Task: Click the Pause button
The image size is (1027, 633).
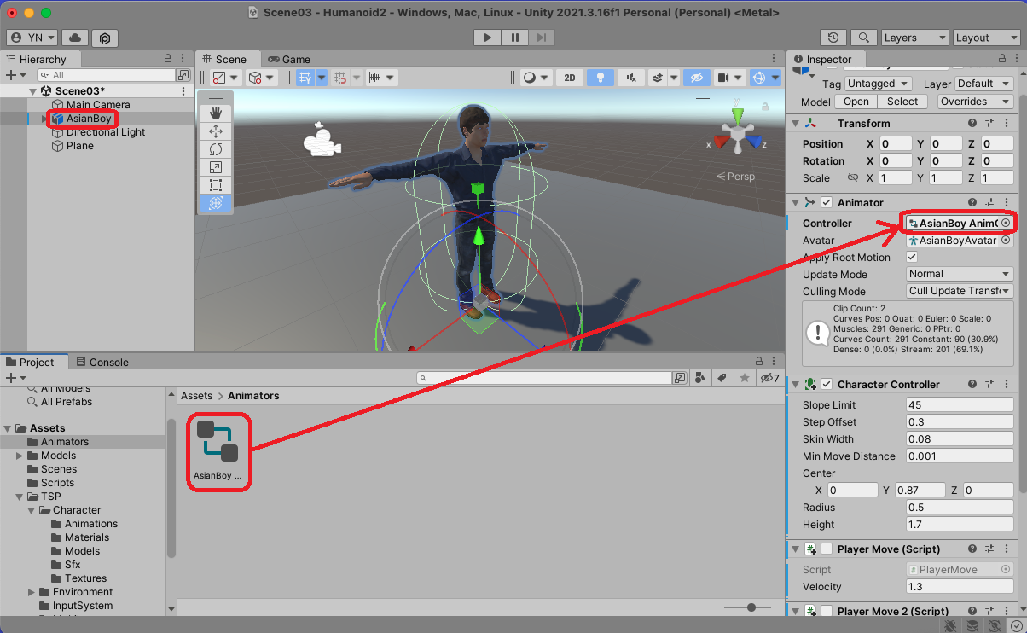Action: coord(514,38)
